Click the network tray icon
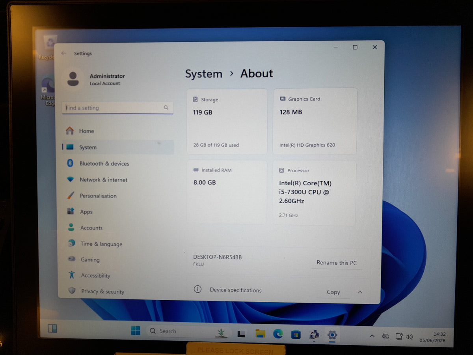The width and height of the screenshot is (473, 355). pos(399,337)
